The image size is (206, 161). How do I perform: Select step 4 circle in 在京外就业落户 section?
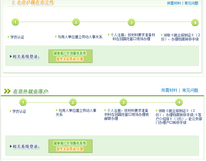pyautogui.click(x=179, y=102)
